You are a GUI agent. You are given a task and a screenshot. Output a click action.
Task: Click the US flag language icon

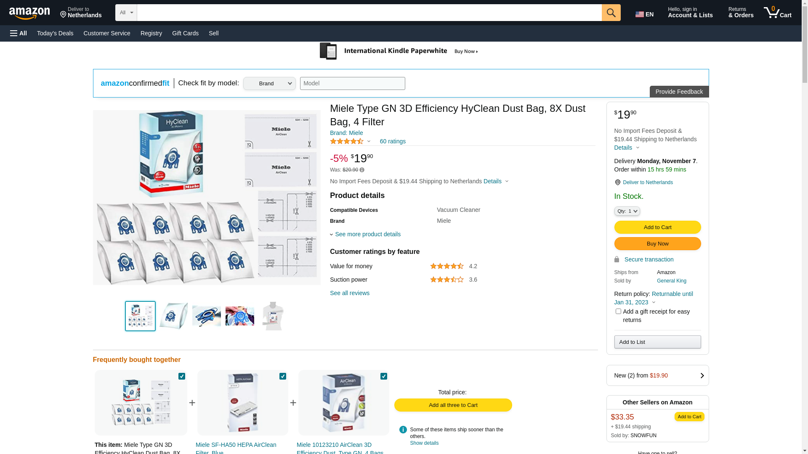(639, 14)
